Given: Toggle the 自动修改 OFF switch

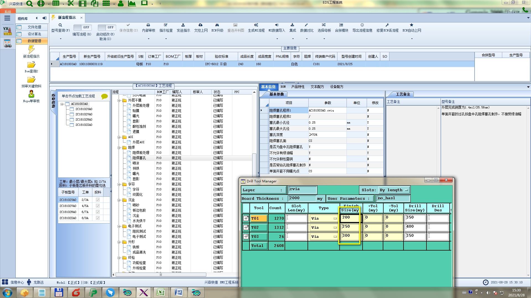Looking at the screenshot, I should [106, 27].
